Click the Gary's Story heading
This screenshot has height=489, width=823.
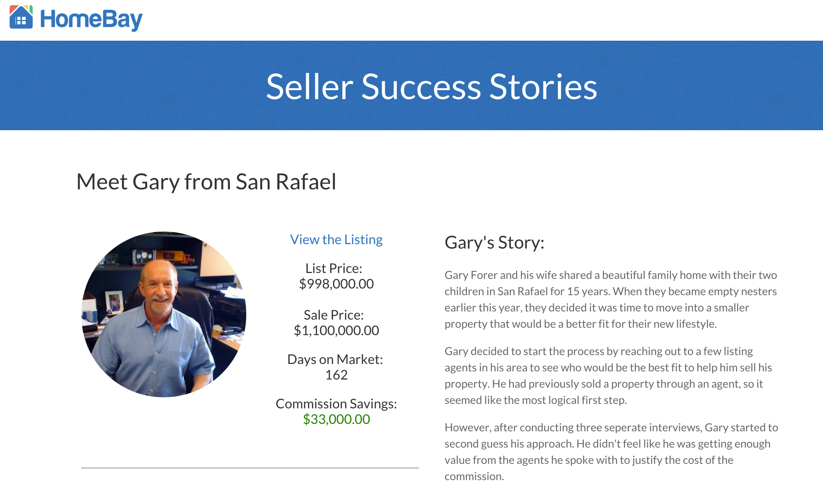pyautogui.click(x=494, y=243)
